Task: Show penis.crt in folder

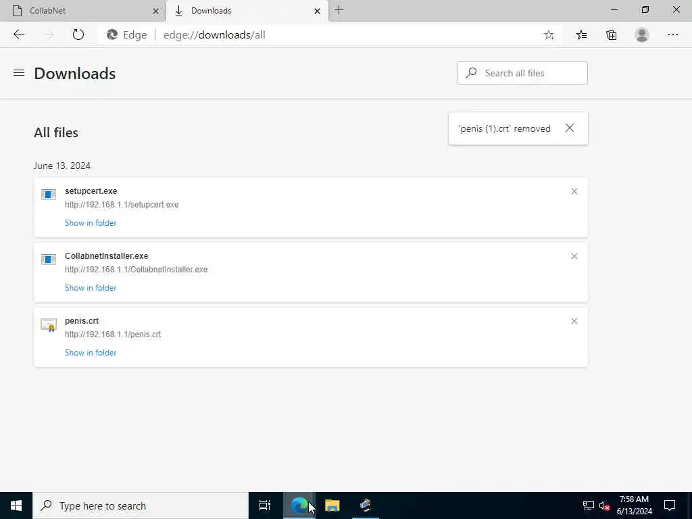Action: [91, 353]
